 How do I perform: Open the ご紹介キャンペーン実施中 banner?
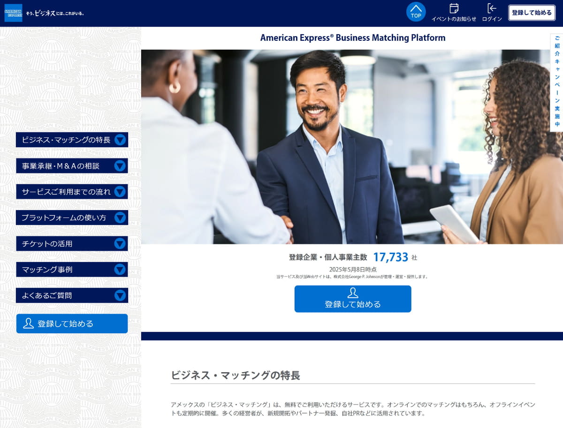[x=556, y=80]
